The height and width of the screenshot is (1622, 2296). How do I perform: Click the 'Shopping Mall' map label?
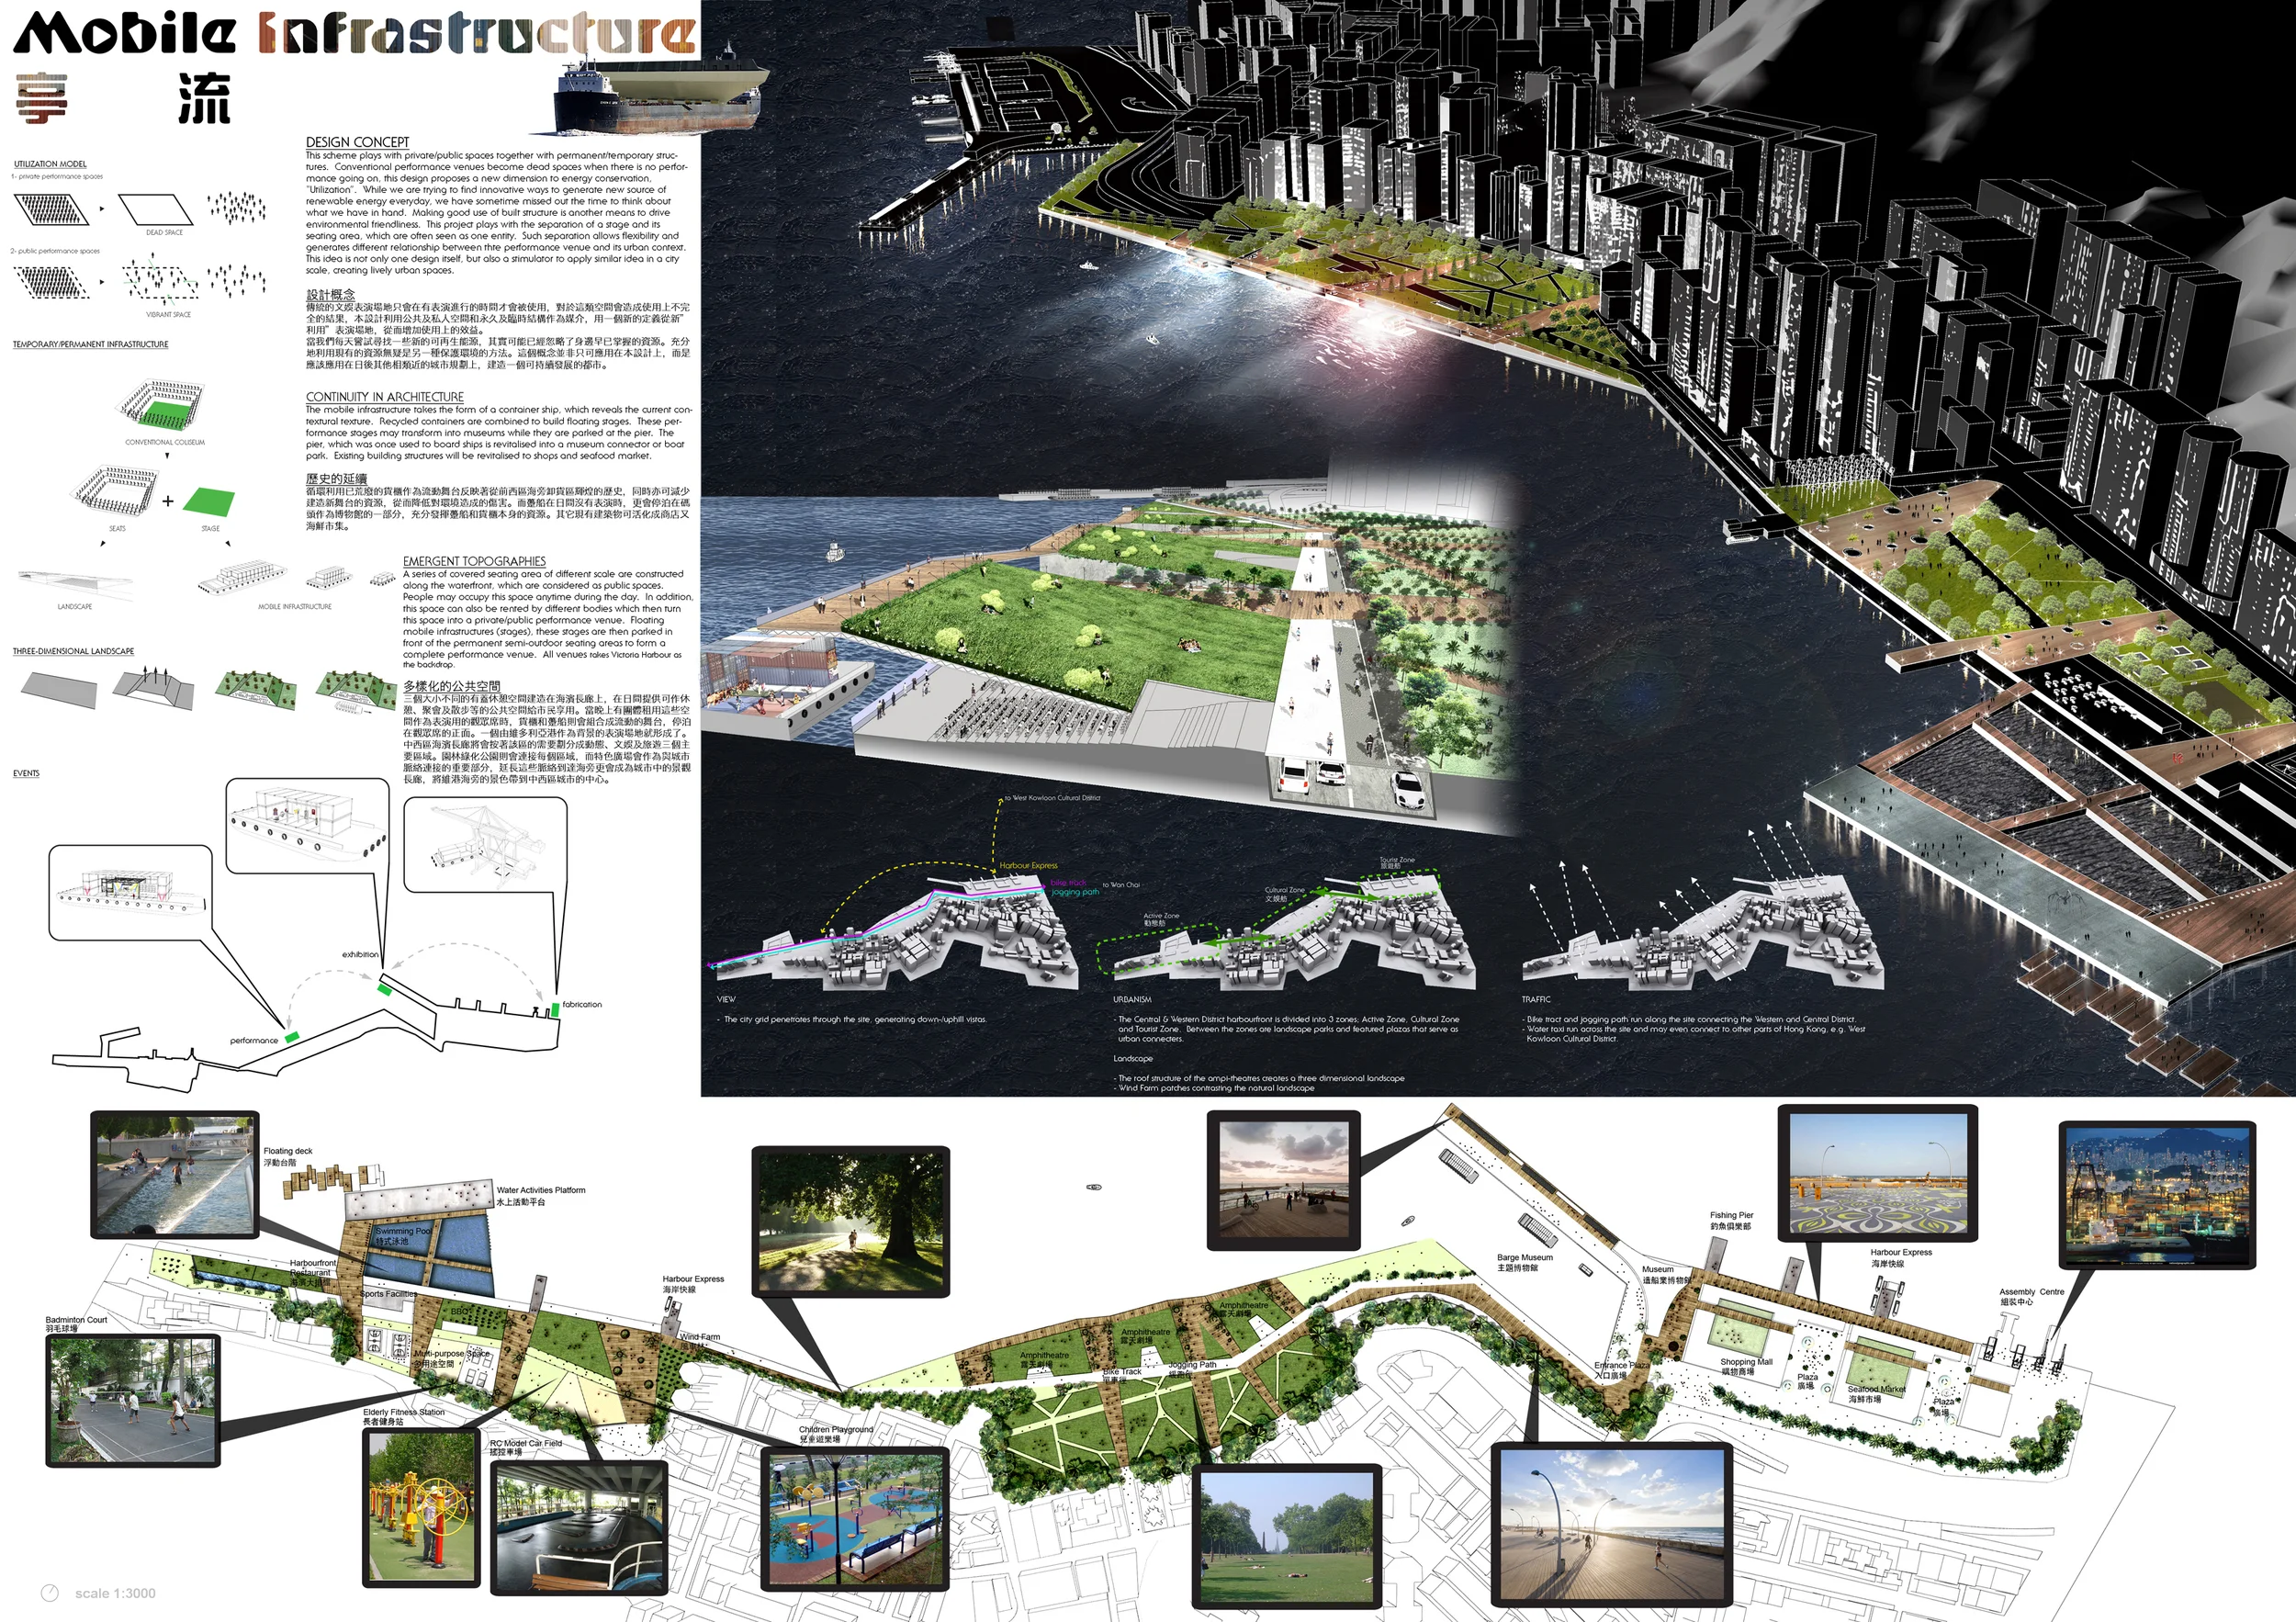(1746, 1362)
